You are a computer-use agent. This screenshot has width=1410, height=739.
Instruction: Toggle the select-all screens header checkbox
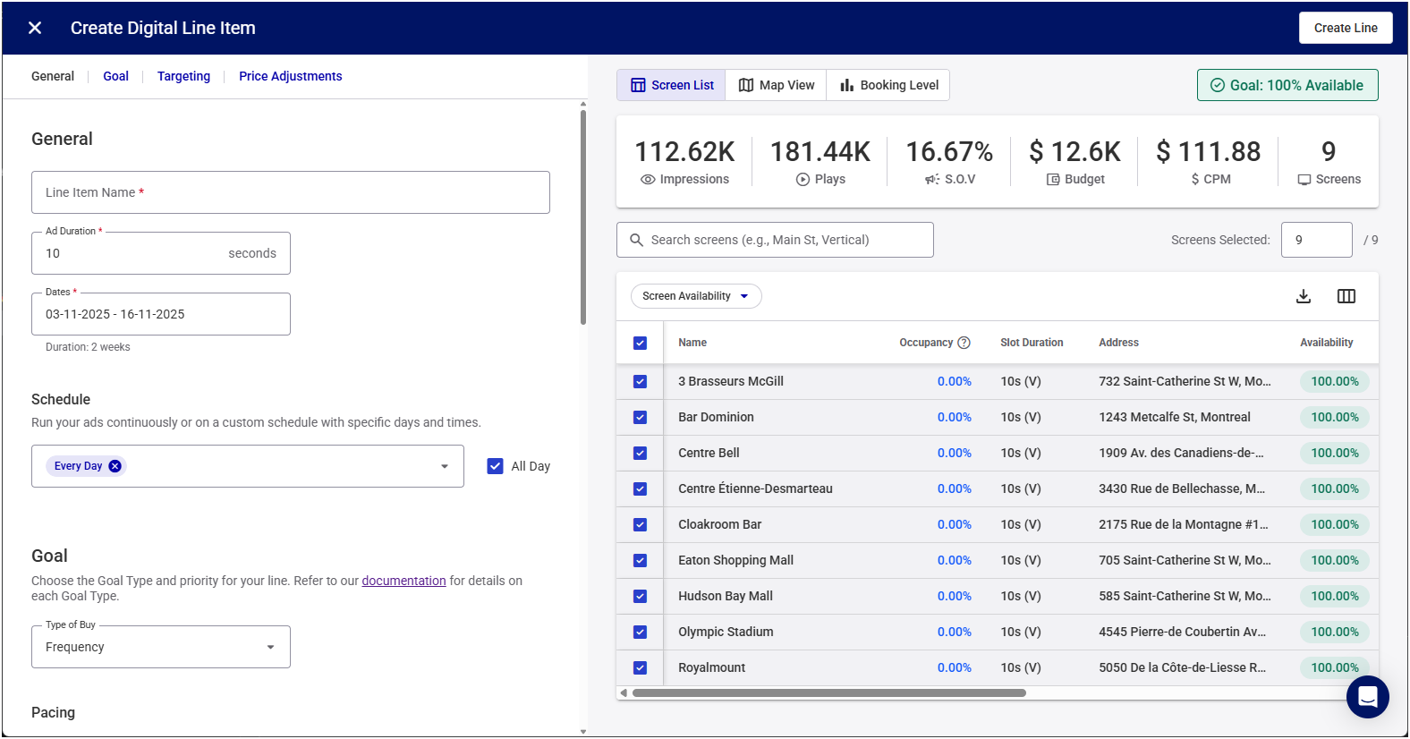pos(640,343)
